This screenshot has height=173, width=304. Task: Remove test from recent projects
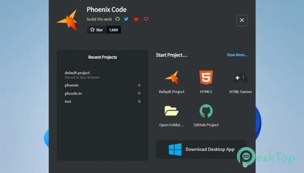coord(139,101)
